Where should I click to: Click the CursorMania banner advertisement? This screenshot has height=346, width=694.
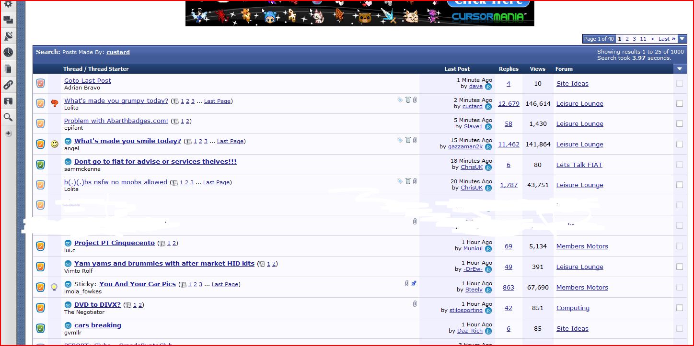359,13
